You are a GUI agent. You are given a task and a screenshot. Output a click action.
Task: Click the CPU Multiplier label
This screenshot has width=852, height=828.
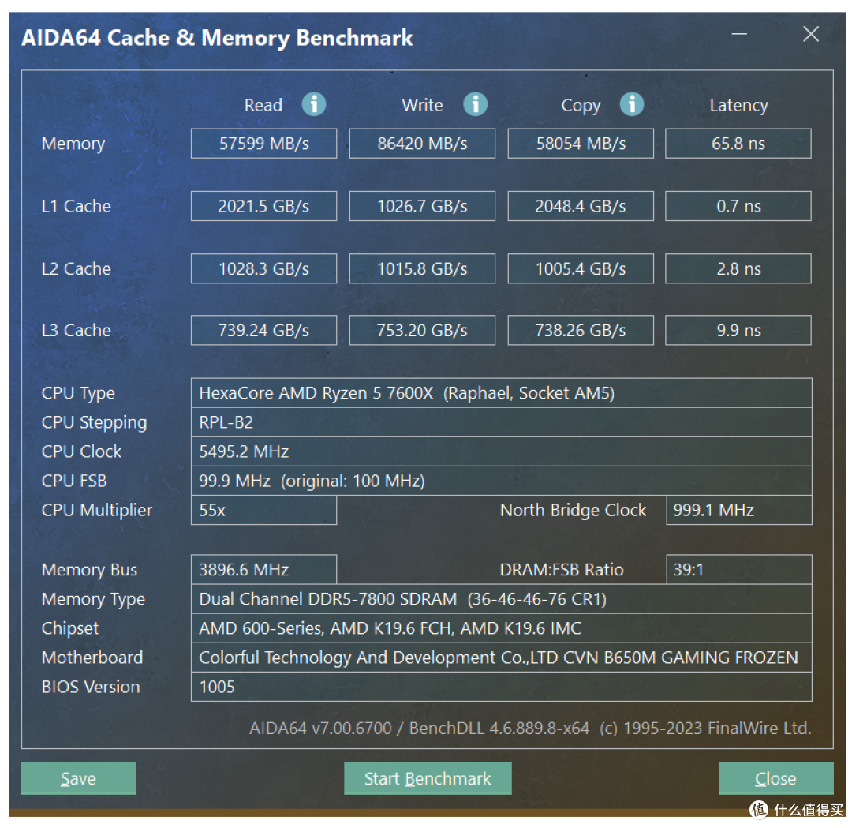tap(97, 511)
